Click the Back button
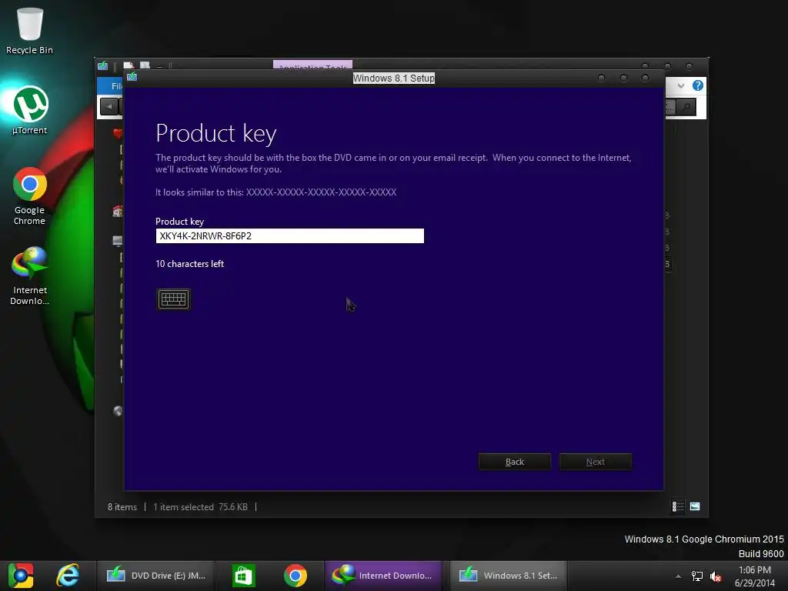 515,462
